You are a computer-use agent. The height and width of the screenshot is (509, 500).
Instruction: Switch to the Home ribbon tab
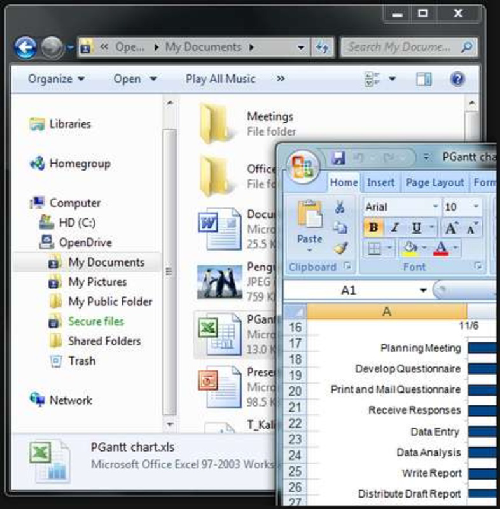tap(344, 183)
